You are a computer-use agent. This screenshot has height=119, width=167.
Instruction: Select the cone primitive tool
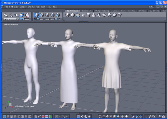point(93,15)
